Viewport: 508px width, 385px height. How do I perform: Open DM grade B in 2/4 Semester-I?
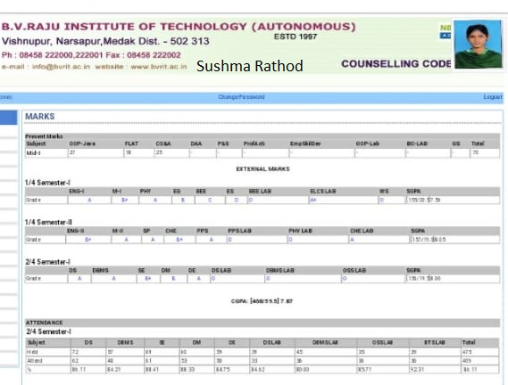pyautogui.click(x=173, y=278)
